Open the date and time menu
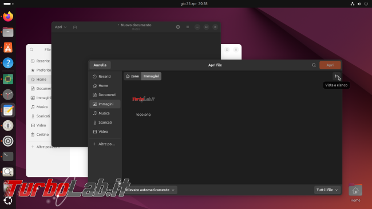This screenshot has height=209, width=372. click(194, 3)
